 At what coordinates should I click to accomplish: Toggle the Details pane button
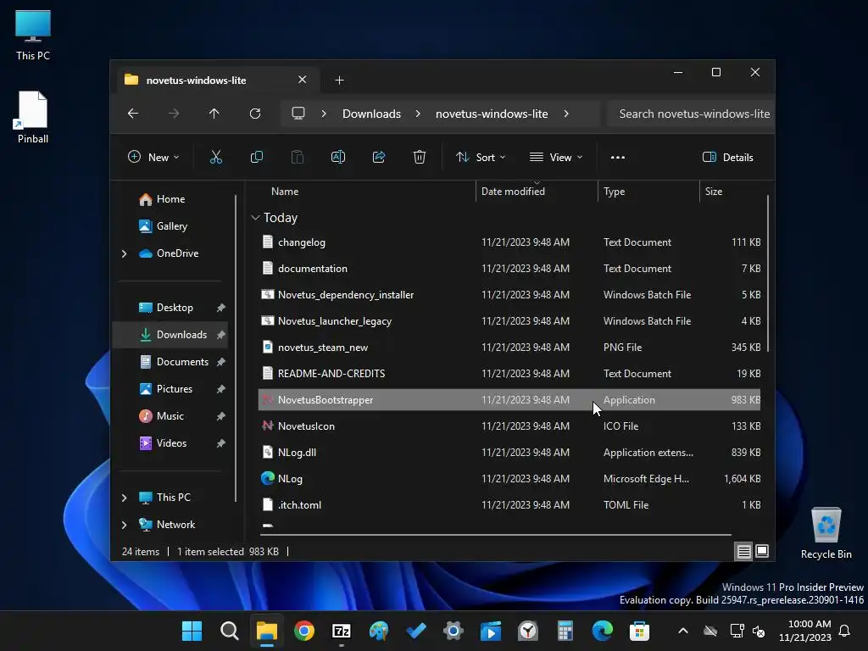point(727,157)
